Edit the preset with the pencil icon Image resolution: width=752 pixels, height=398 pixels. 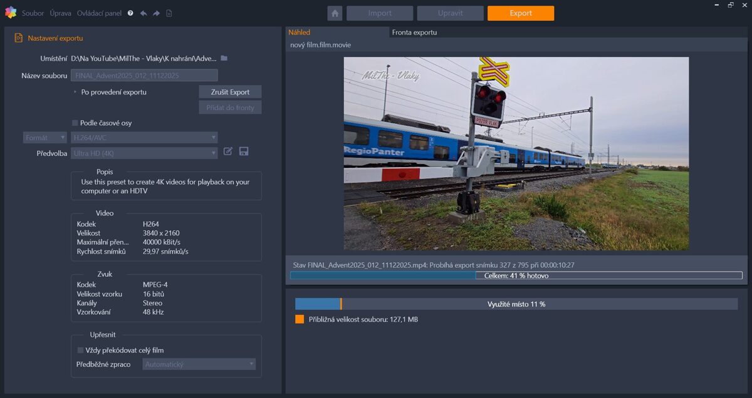click(x=228, y=151)
